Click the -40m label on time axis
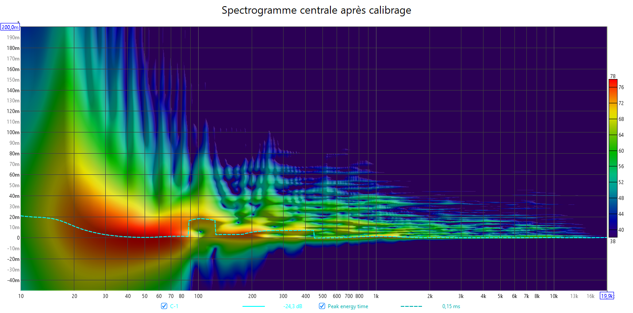This screenshot has width=633, height=313. [x=13, y=280]
